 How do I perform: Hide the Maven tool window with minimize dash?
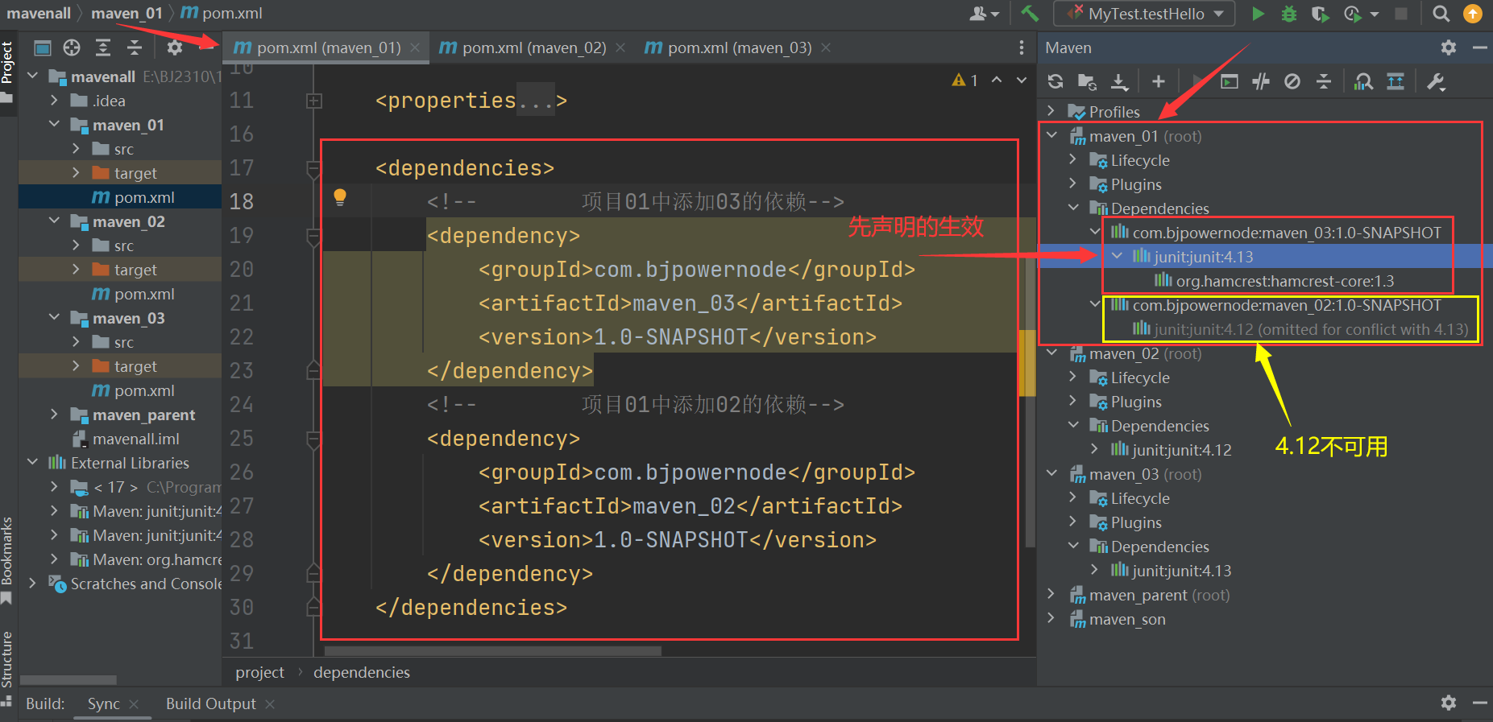click(x=1479, y=47)
